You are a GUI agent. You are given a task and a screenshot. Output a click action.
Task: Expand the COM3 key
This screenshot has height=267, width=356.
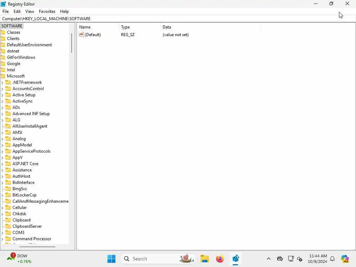click(x=2, y=233)
